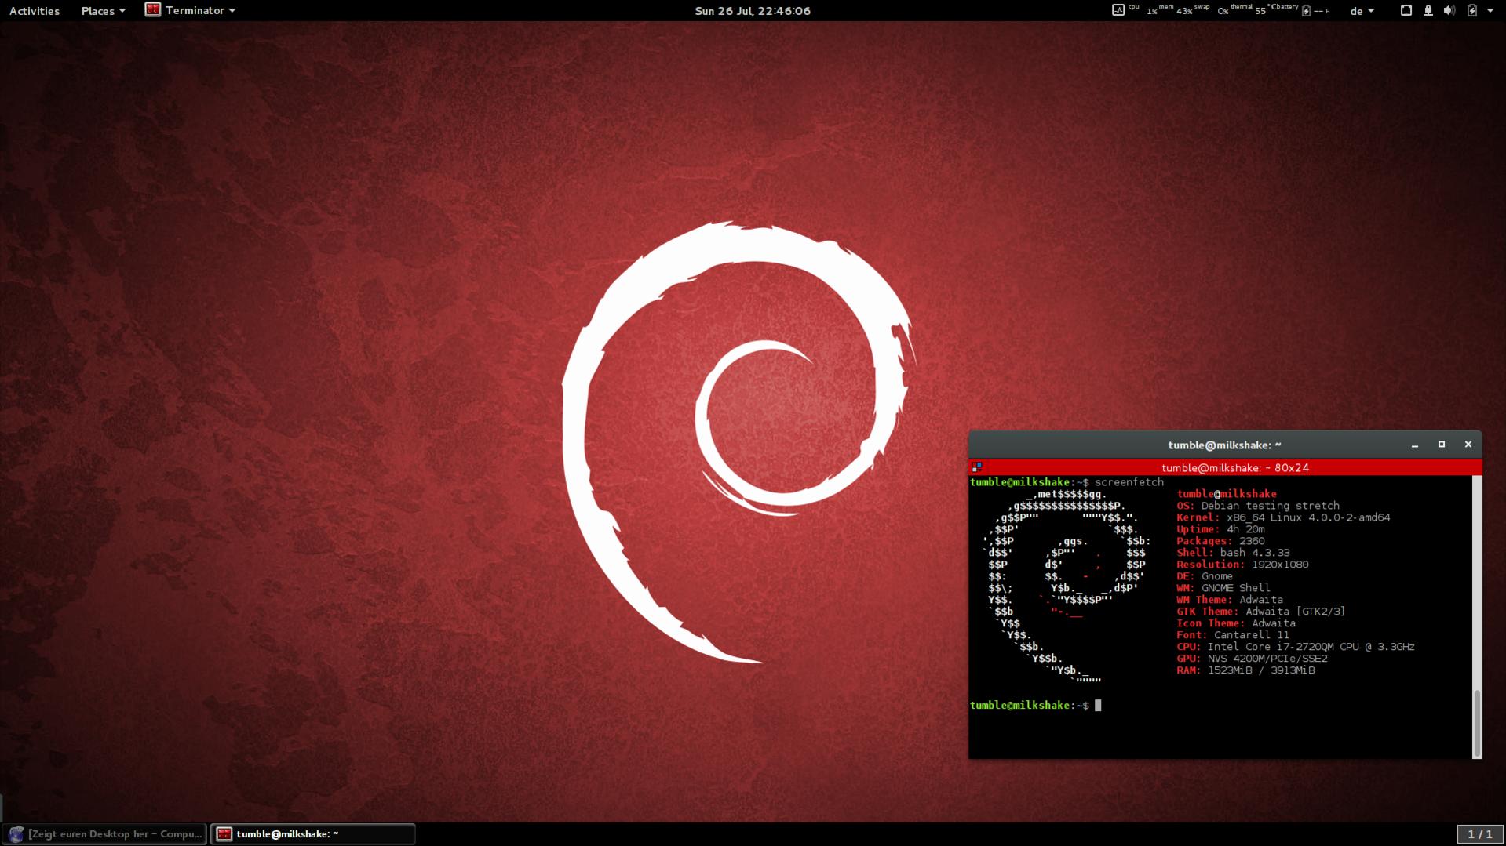Click the 'DE: Gnome' line
Screen dimensions: 1506x846
click(1205, 576)
